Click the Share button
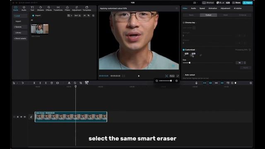Image resolution: width=265 pixels, height=149 pixels. click(236, 3)
